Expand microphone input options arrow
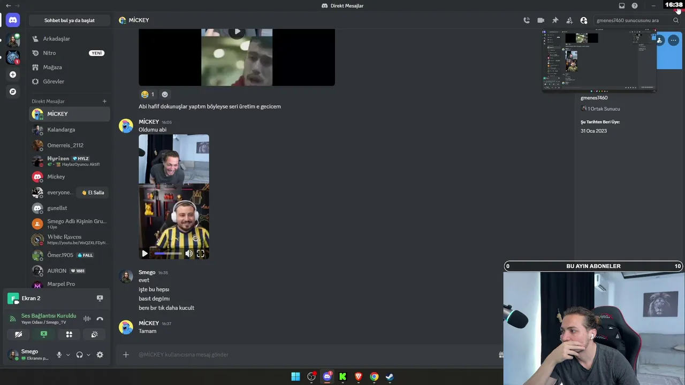Screen dimensions: 685x385 click(68, 355)
